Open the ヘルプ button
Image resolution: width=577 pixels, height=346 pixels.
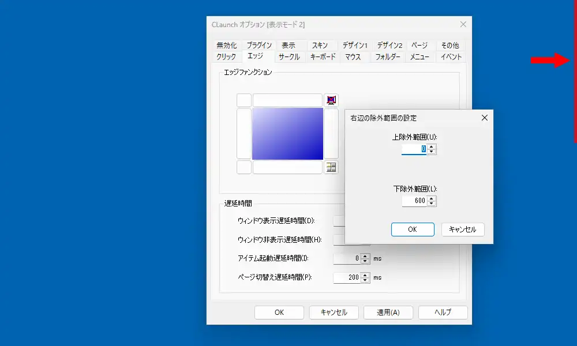443,313
